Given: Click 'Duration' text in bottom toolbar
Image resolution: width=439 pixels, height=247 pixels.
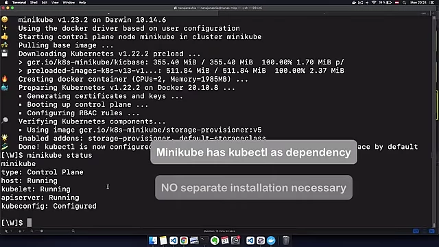Looking at the screenshot, I should 219,231.
